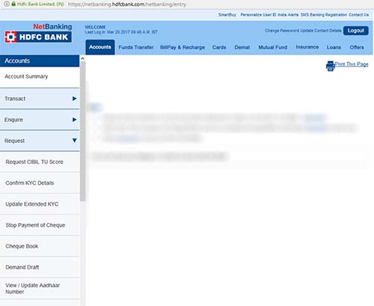Click the site info icon in address bar
374x306 pixels.
7,4
